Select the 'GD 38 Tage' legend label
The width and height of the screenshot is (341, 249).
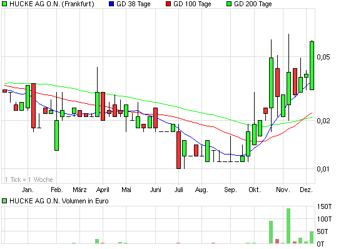coord(133,4)
